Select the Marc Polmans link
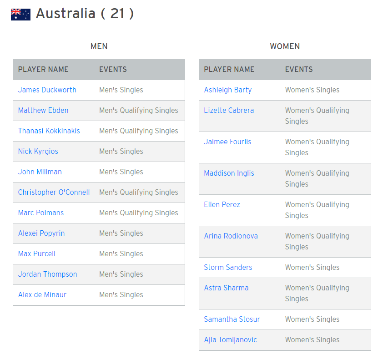Viewport: 383px width, 355px height. coord(41,213)
